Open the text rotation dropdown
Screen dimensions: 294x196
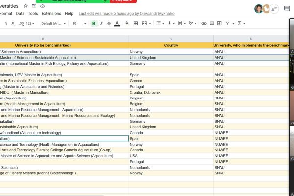(x=193, y=23)
